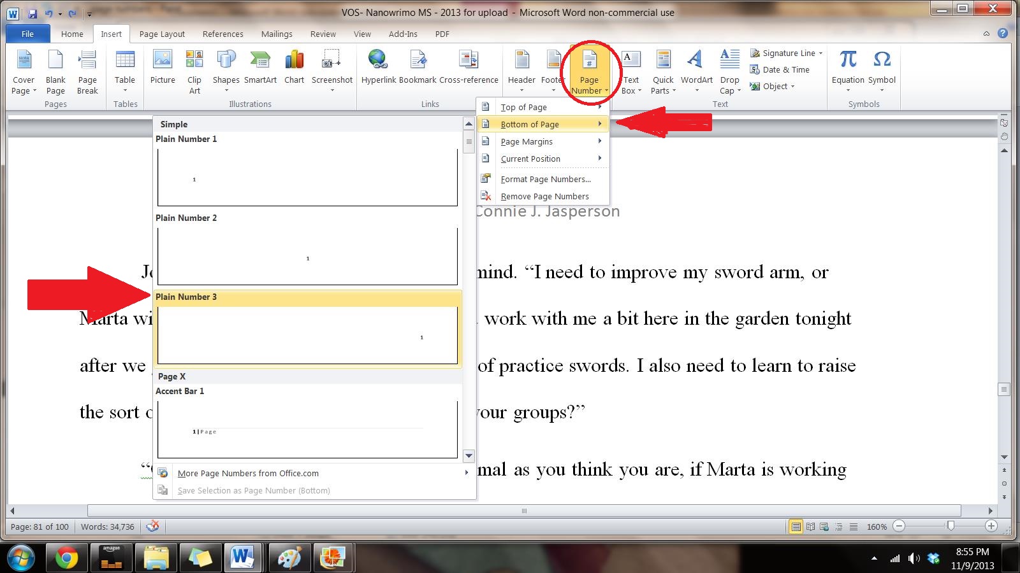
Task: Select the Plain Number 3 thumbnail
Action: coord(307,335)
